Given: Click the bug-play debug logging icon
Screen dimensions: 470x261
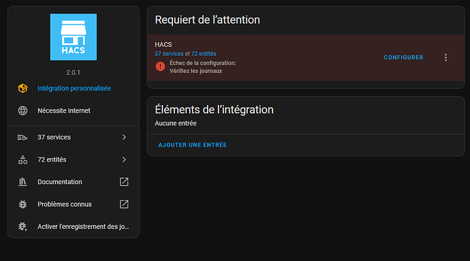Looking at the screenshot, I should (22, 226).
